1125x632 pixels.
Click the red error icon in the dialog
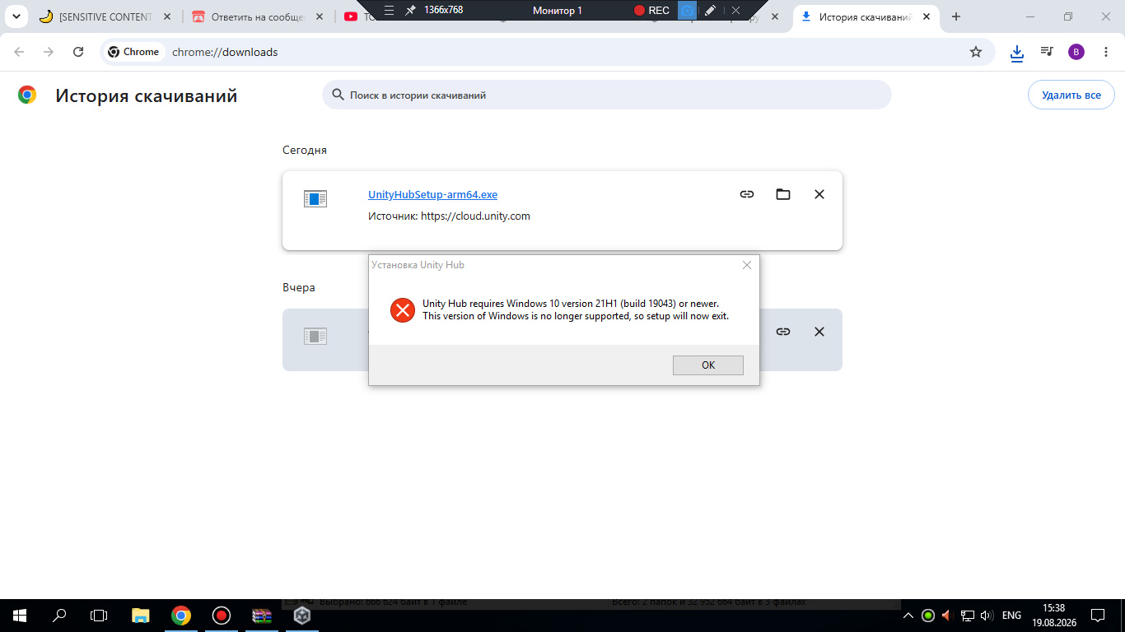coord(403,310)
